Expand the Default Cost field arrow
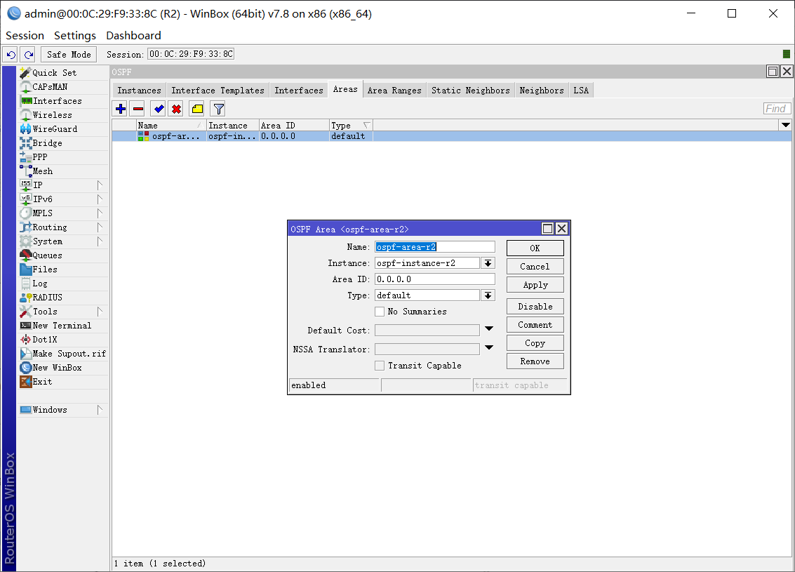795x572 pixels. (x=489, y=329)
